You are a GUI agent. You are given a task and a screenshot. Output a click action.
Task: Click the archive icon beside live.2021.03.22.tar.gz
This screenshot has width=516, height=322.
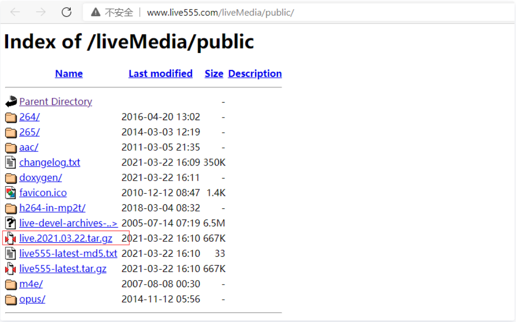(x=11, y=238)
